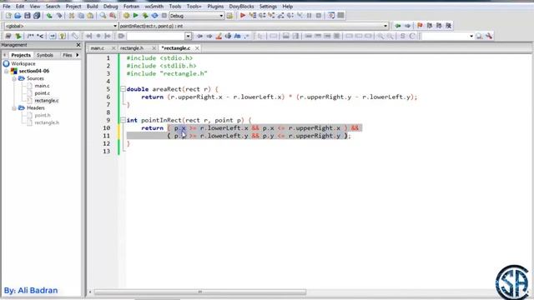Click the Find magnifier icon
Image resolution: width=534 pixels, height=300 pixels.
tap(103, 16)
